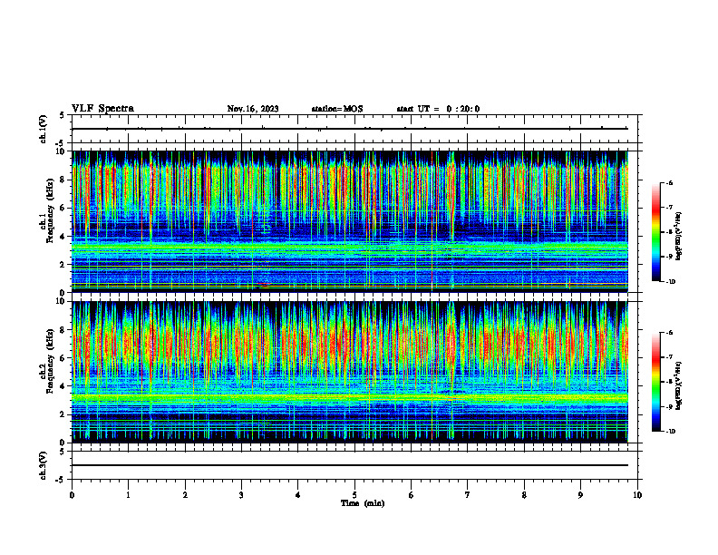Click the date "Nov.16, 2023" in header
718x555 pixels.
[x=253, y=109]
